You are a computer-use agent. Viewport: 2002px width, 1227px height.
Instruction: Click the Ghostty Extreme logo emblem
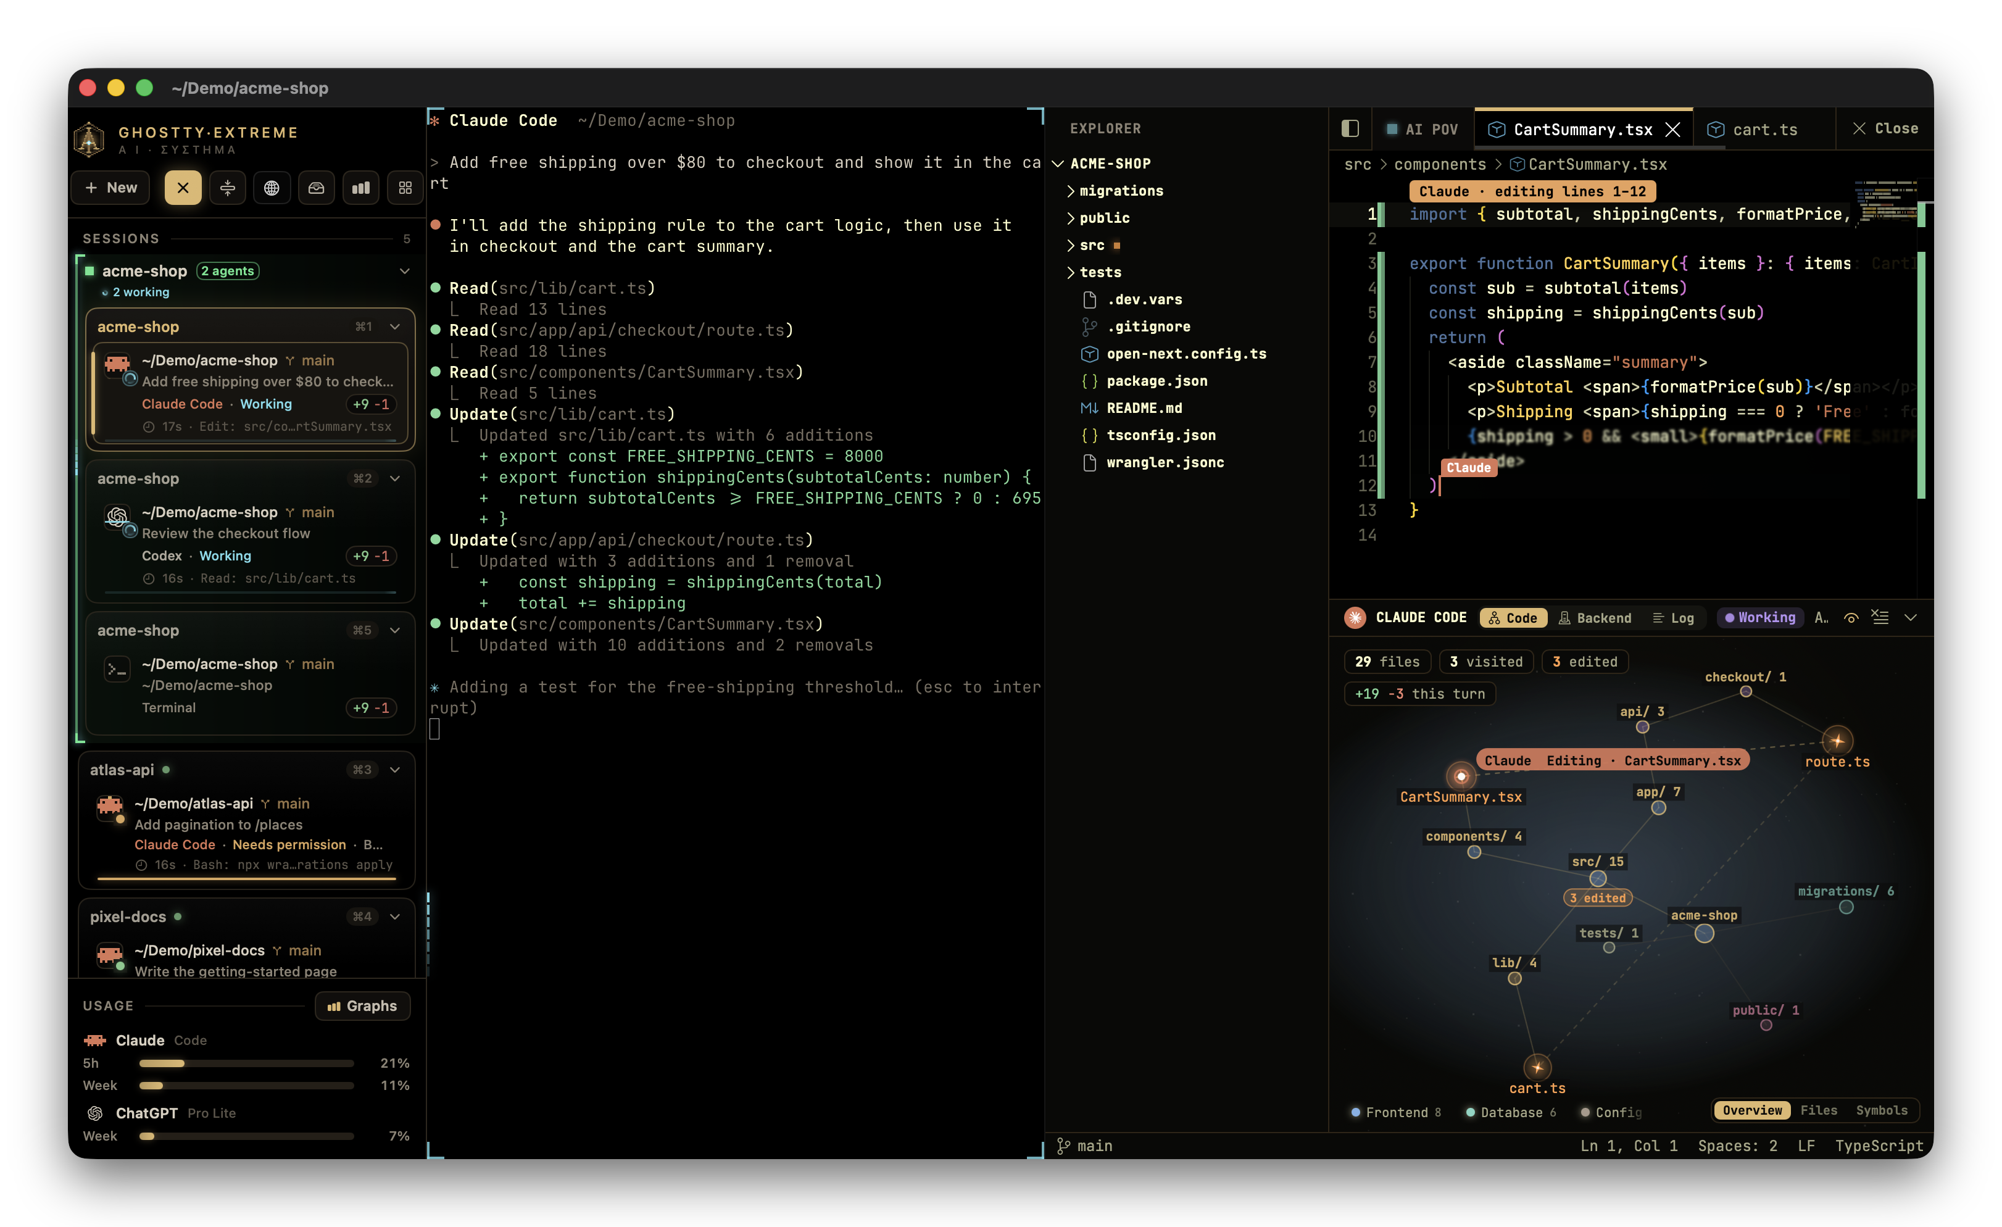click(89, 139)
